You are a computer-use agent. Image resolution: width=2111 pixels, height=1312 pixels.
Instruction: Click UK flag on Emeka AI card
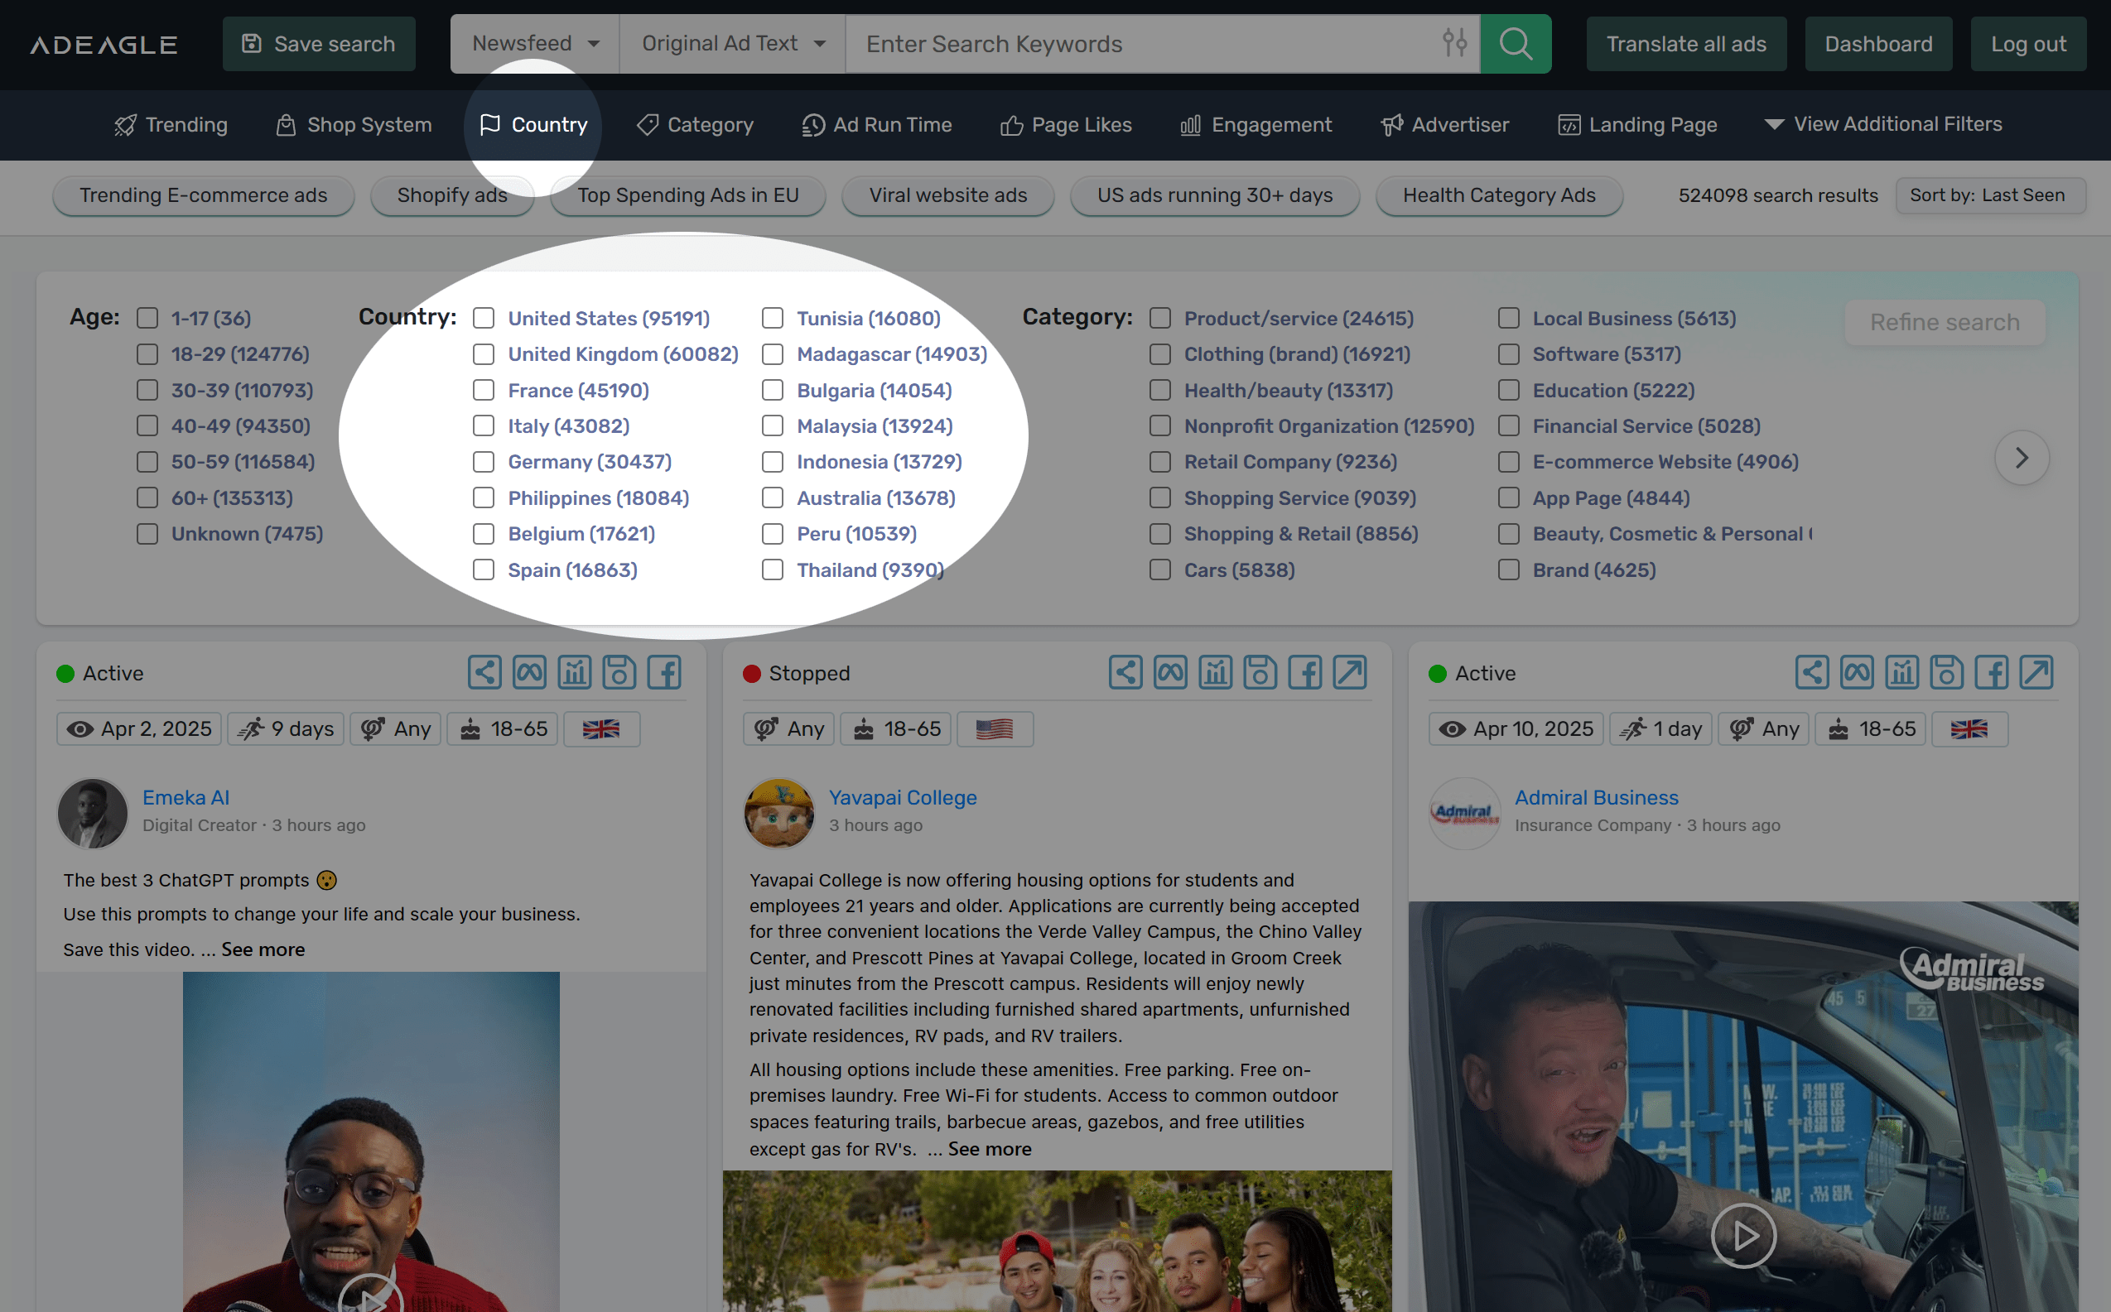pos(600,729)
